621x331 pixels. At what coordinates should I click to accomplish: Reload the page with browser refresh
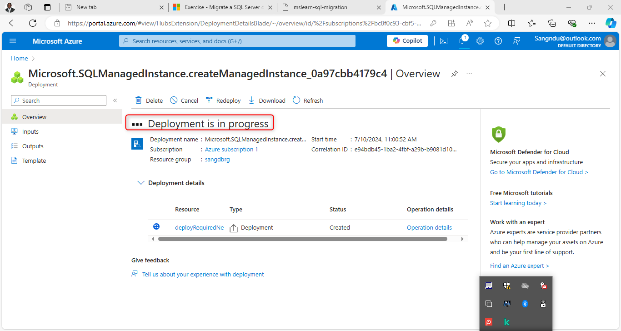[x=33, y=23]
